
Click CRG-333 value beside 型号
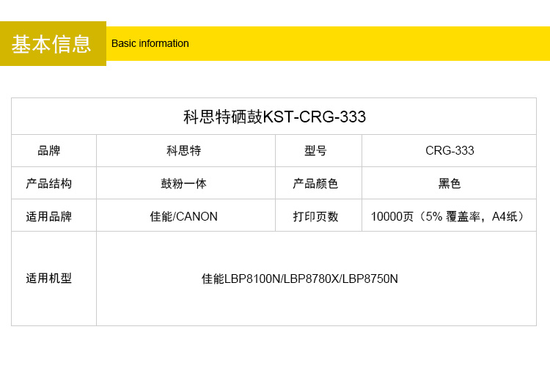450,151
